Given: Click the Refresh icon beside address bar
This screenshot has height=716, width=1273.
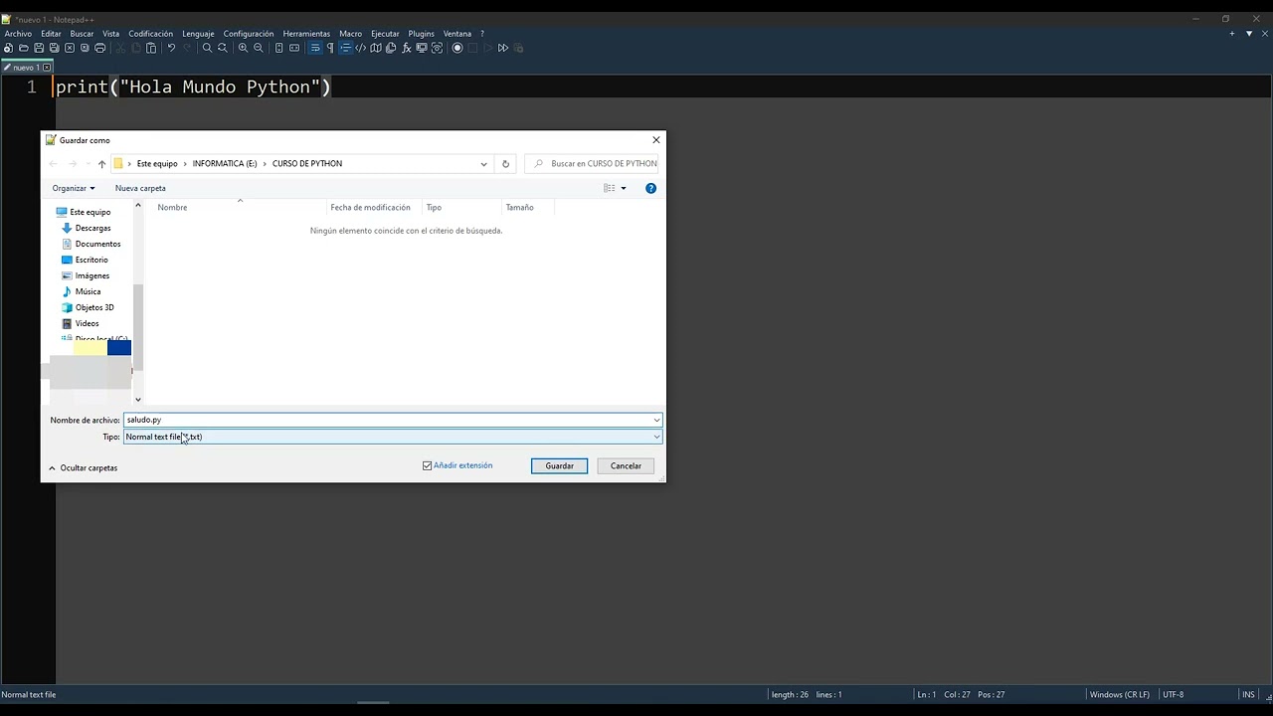Looking at the screenshot, I should click(x=505, y=164).
